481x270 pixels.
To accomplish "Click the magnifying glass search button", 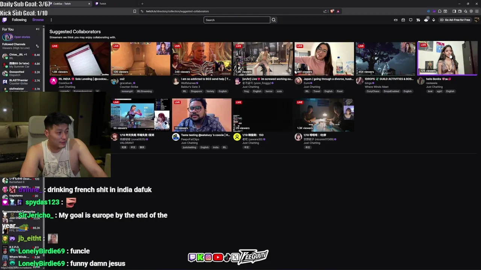I will pos(274,20).
